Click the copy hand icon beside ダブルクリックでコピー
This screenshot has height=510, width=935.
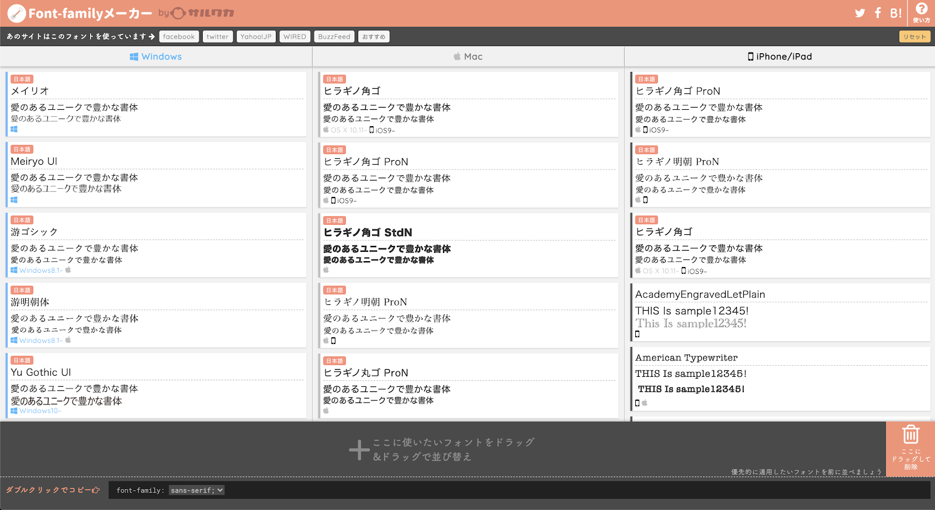(x=96, y=490)
